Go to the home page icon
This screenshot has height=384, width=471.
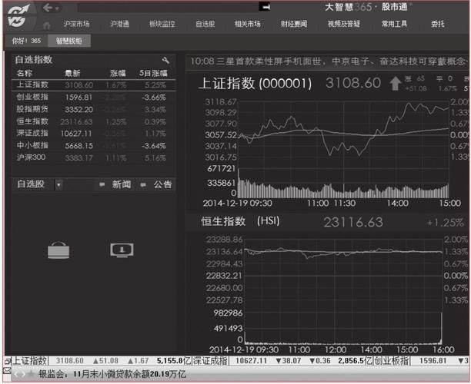point(46,25)
